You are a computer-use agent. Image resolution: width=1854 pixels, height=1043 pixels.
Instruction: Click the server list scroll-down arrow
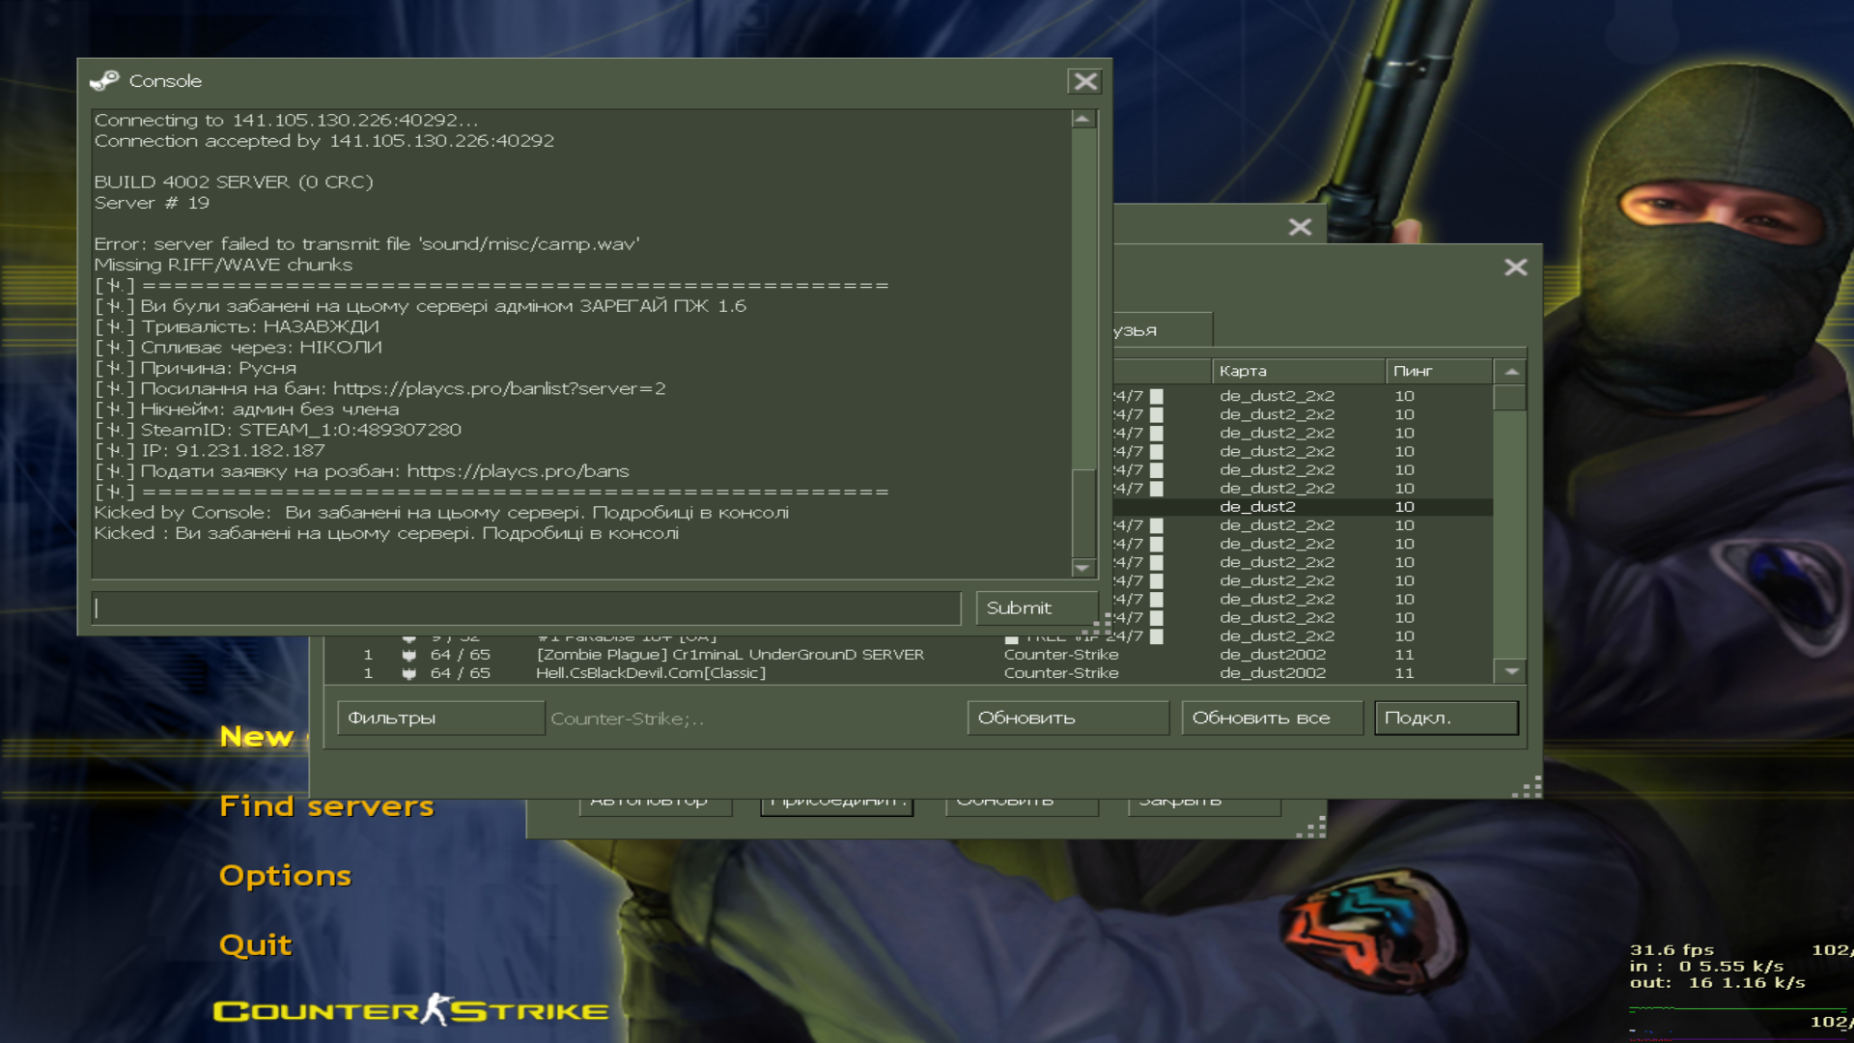[x=1511, y=671]
